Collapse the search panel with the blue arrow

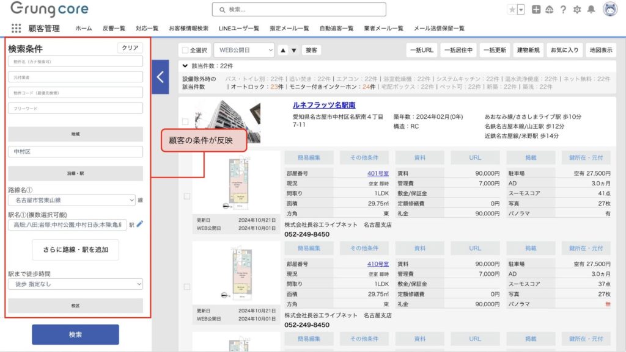point(160,77)
